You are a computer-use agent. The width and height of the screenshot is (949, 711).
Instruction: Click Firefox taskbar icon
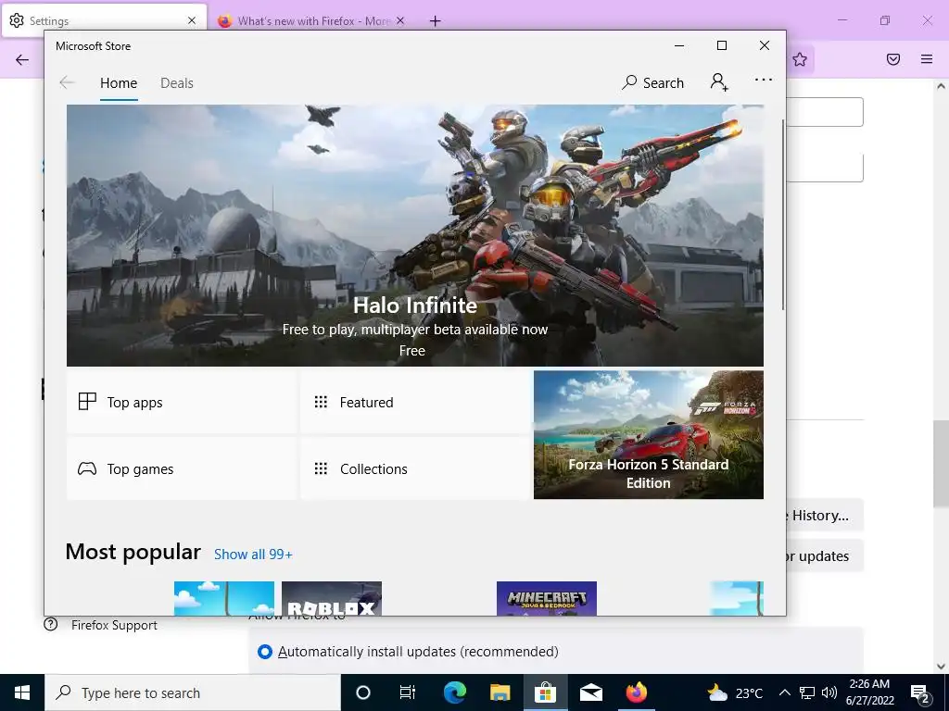point(636,692)
